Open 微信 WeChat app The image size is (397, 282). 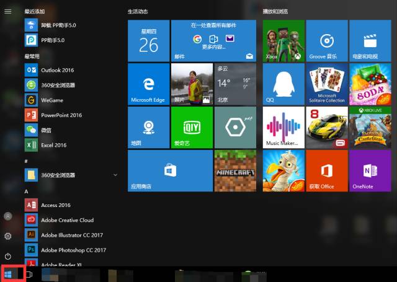pos(71,130)
